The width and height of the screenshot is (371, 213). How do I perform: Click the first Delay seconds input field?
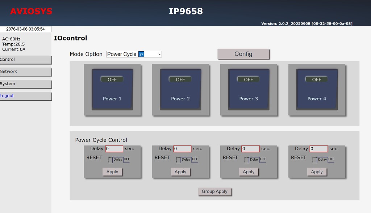[114, 149]
